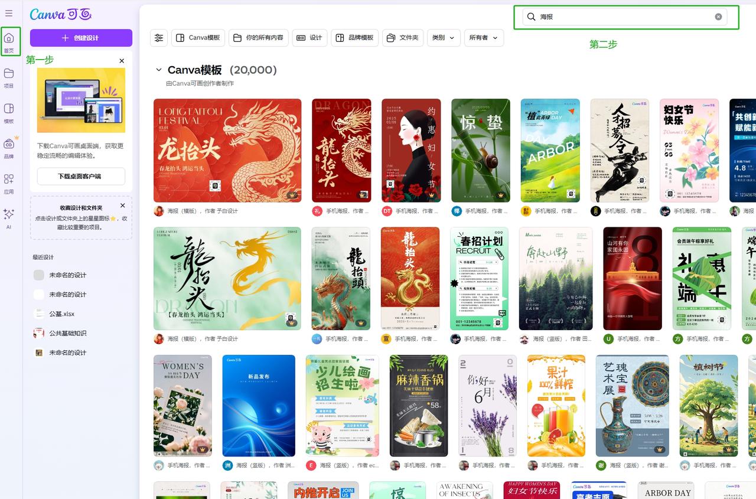Open the red 龙抬头 landscape poster template
Viewport: 756px width, 499px height.
pos(227,151)
